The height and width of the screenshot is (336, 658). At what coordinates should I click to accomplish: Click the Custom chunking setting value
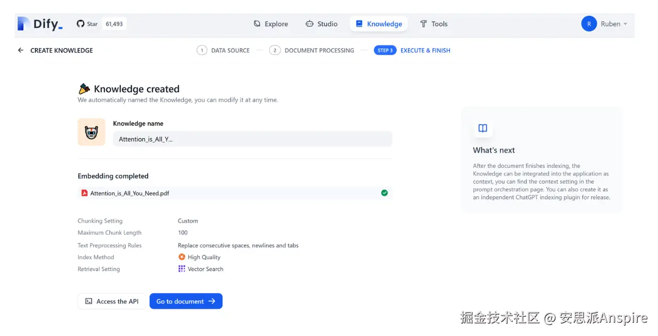[188, 221]
